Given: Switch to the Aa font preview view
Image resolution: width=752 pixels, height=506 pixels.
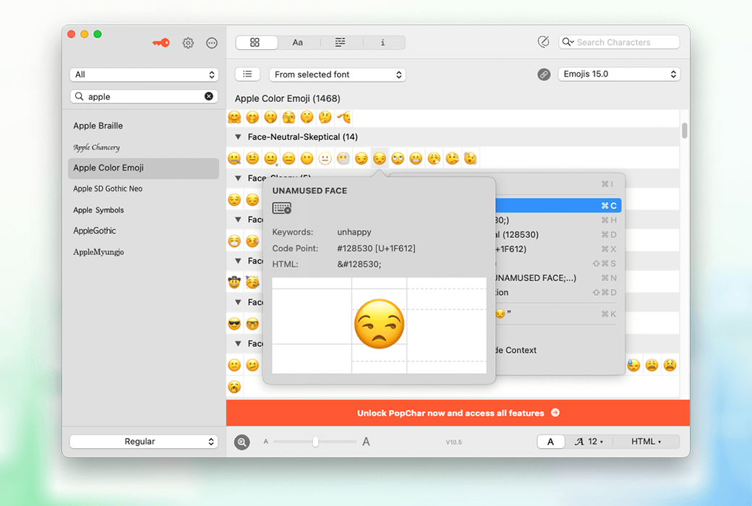Looking at the screenshot, I should tap(298, 43).
